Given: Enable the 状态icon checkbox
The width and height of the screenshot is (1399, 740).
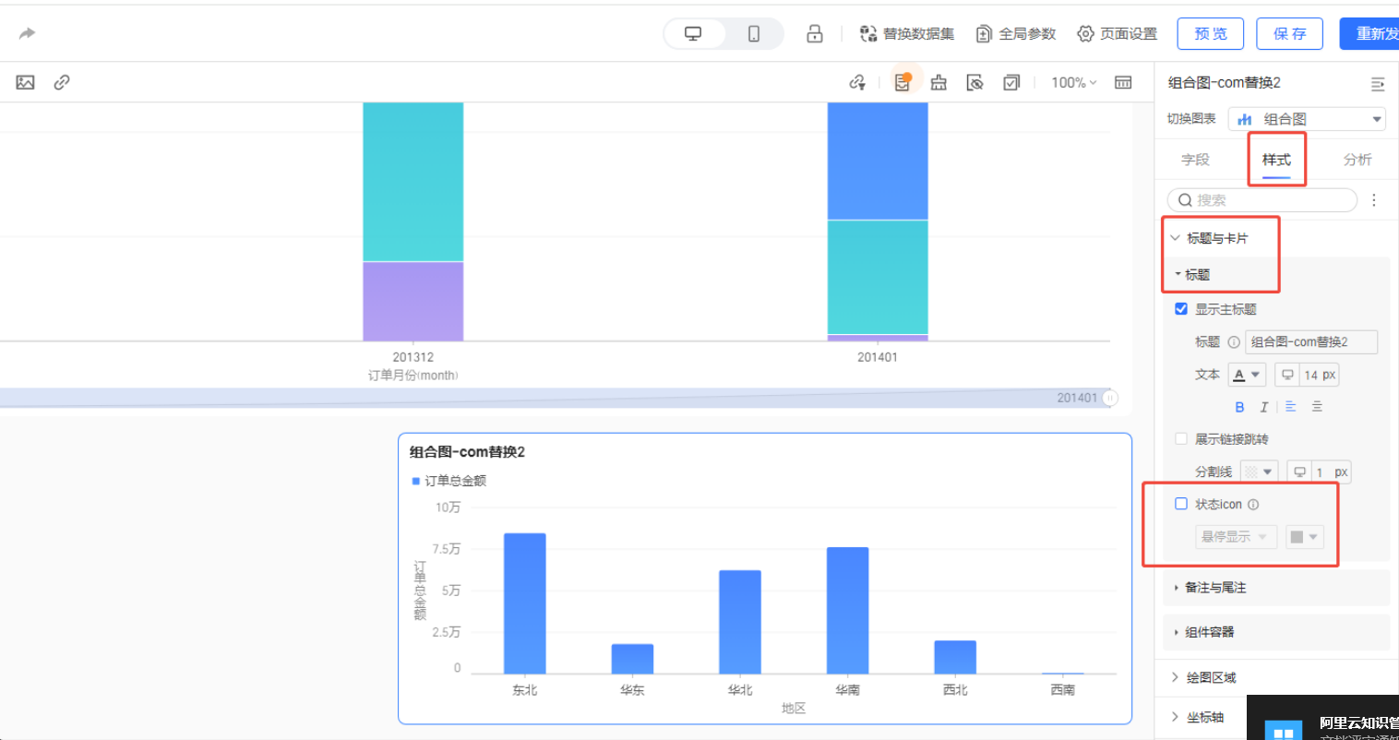Looking at the screenshot, I should pyautogui.click(x=1181, y=504).
